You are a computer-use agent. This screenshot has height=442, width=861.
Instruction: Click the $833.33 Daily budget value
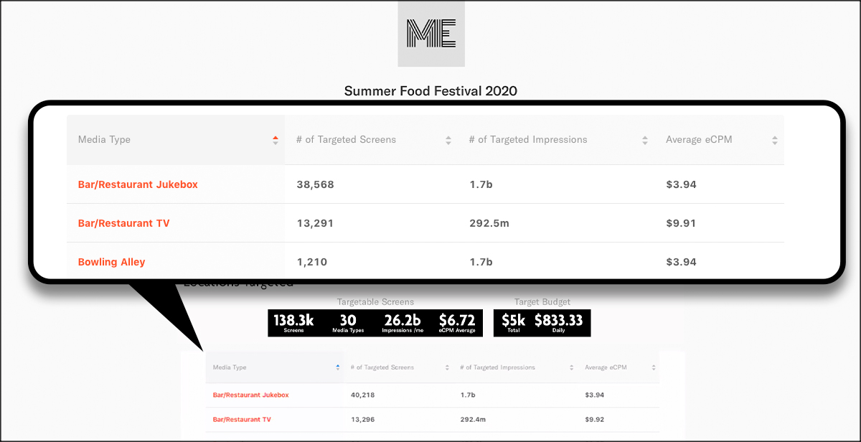click(x=560, y=323)
